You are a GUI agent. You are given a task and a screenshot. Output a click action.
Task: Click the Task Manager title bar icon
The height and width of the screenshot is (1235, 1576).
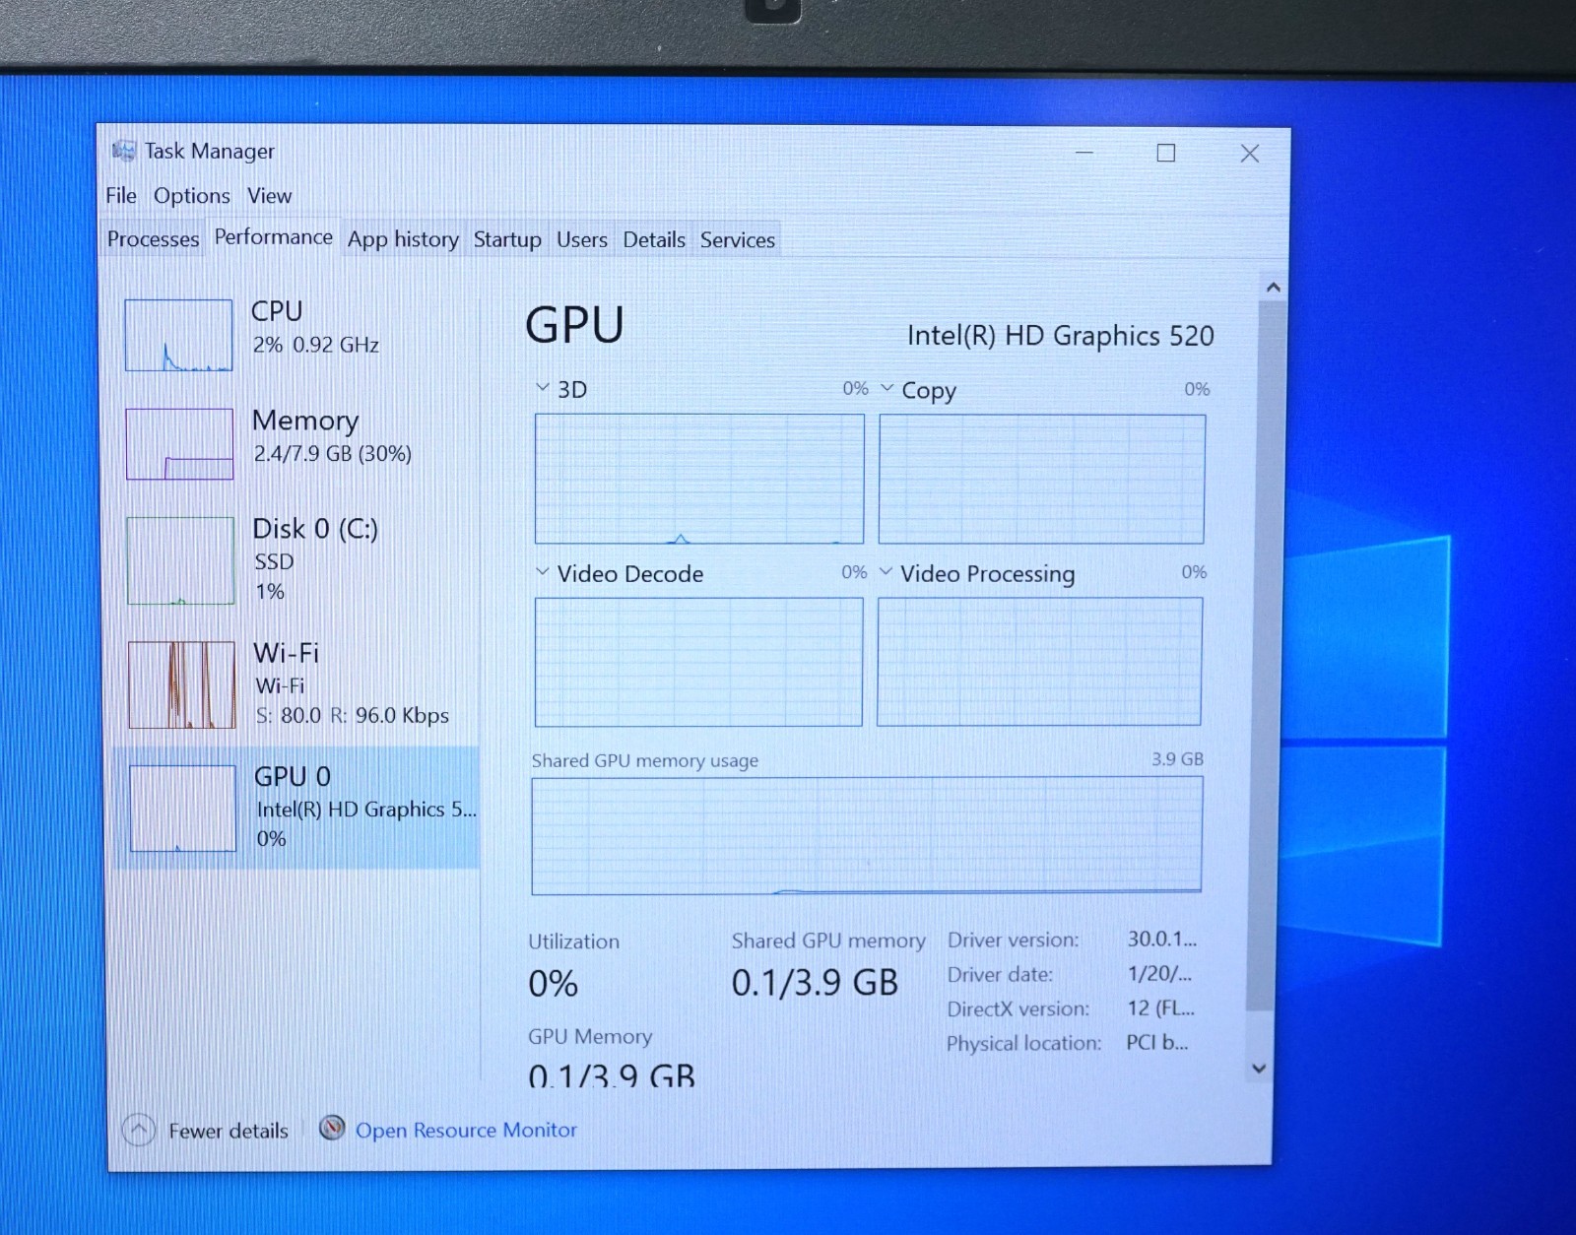point(123,151)
